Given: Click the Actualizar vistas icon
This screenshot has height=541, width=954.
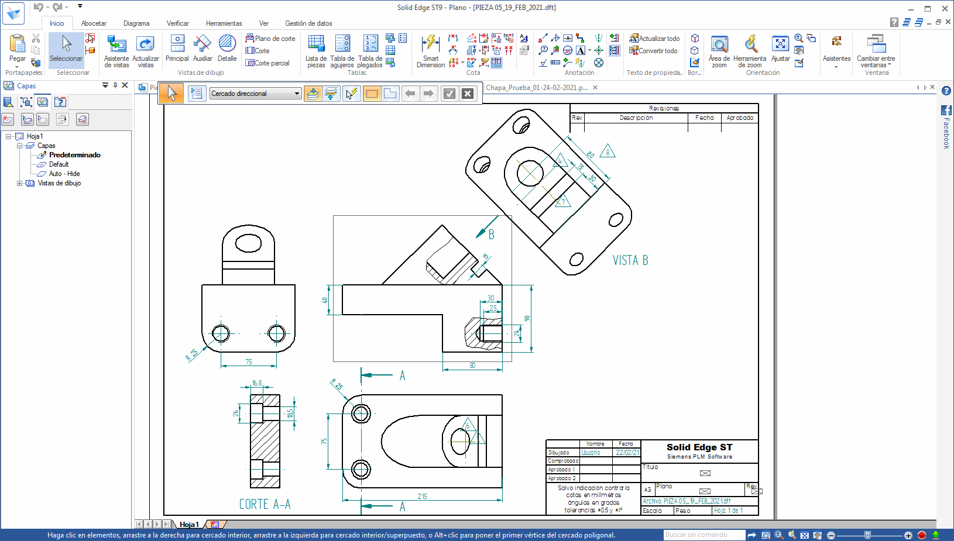Looking at the screenshot, I should coord(145,51).
